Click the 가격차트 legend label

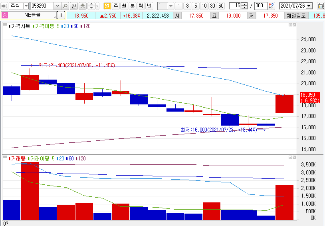pos(19,26)
